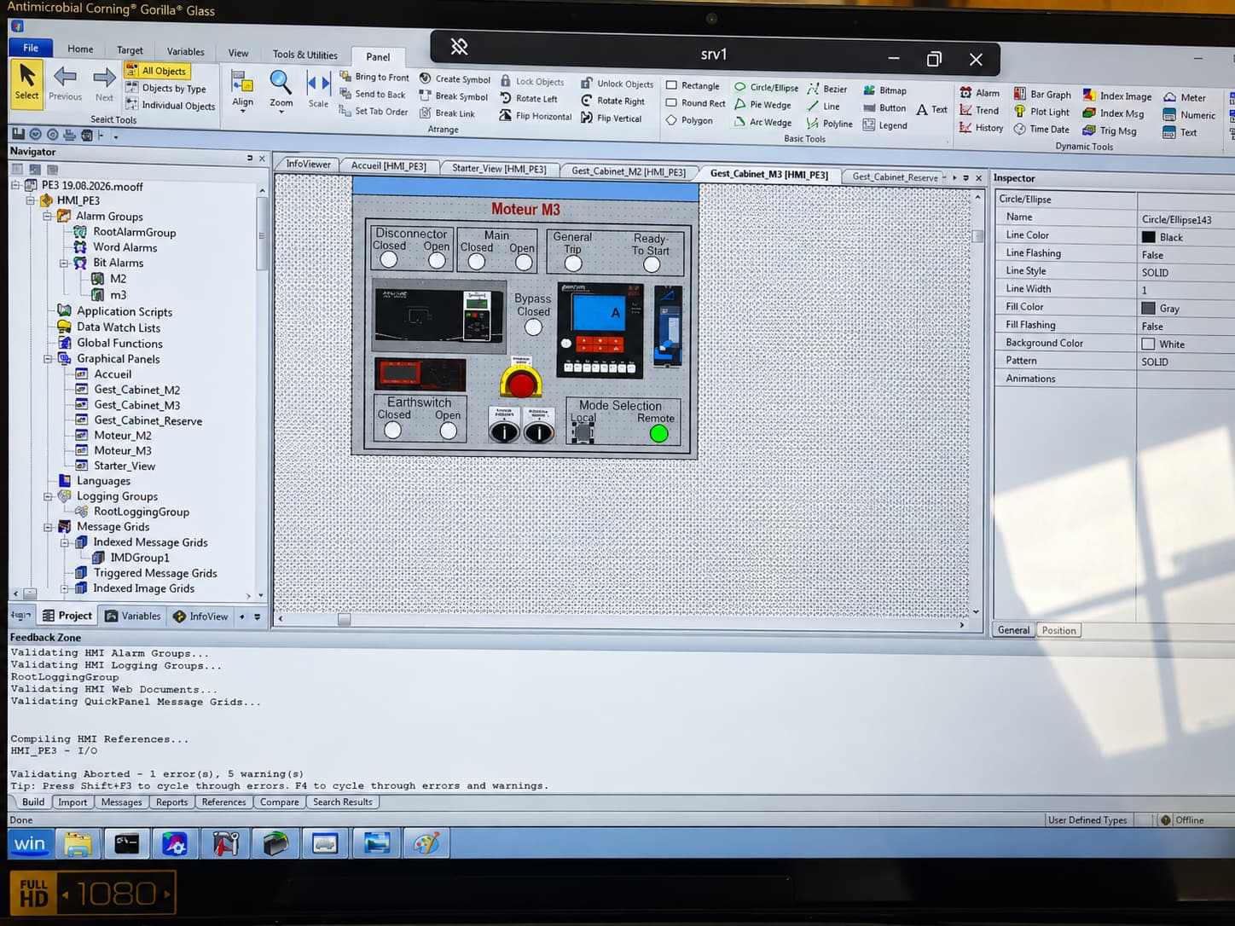Collapse the HMI_PE3 tree node
The height and width of the screenshot is (926, 1235).
coord(31,200)
